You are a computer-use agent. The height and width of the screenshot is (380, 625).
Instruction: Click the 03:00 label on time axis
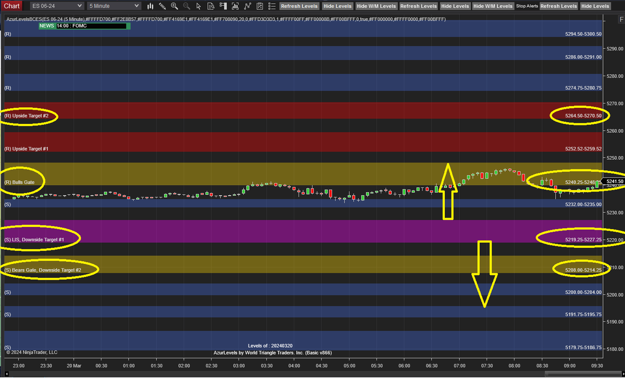click(x=239, y=365)
